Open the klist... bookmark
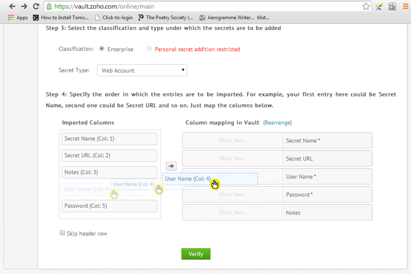Screen dimensions: 411x274 coord(263,18)
